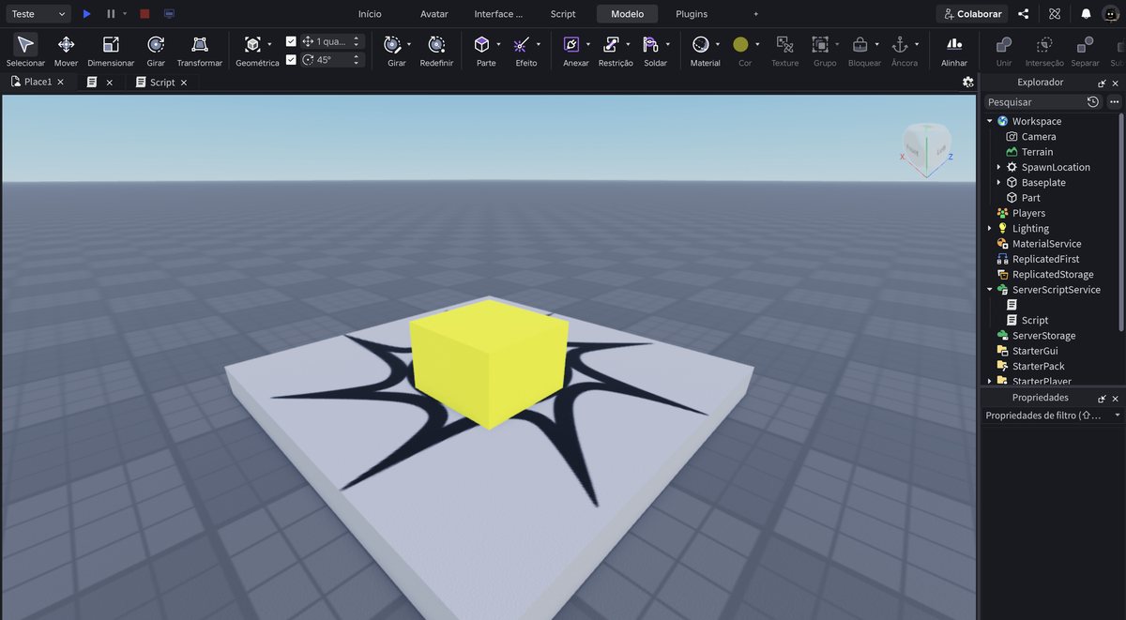Open the Interface tab
The height and width of the screenshot is (620, 1126).
498,14
